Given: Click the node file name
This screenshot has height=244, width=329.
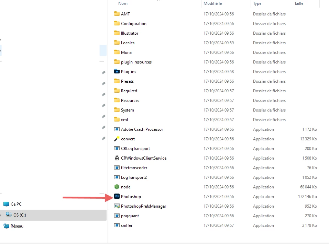Looking at the screenshot, I should 126,187.
